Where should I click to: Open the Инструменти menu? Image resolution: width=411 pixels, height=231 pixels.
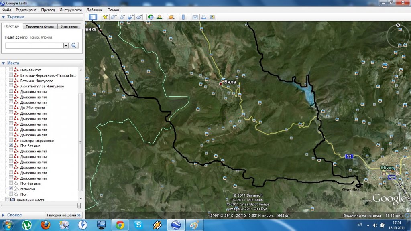click(x=70, y=10)
